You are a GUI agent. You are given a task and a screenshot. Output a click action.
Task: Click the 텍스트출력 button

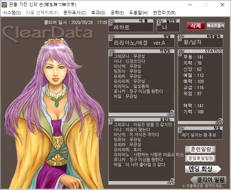(216, 26)
